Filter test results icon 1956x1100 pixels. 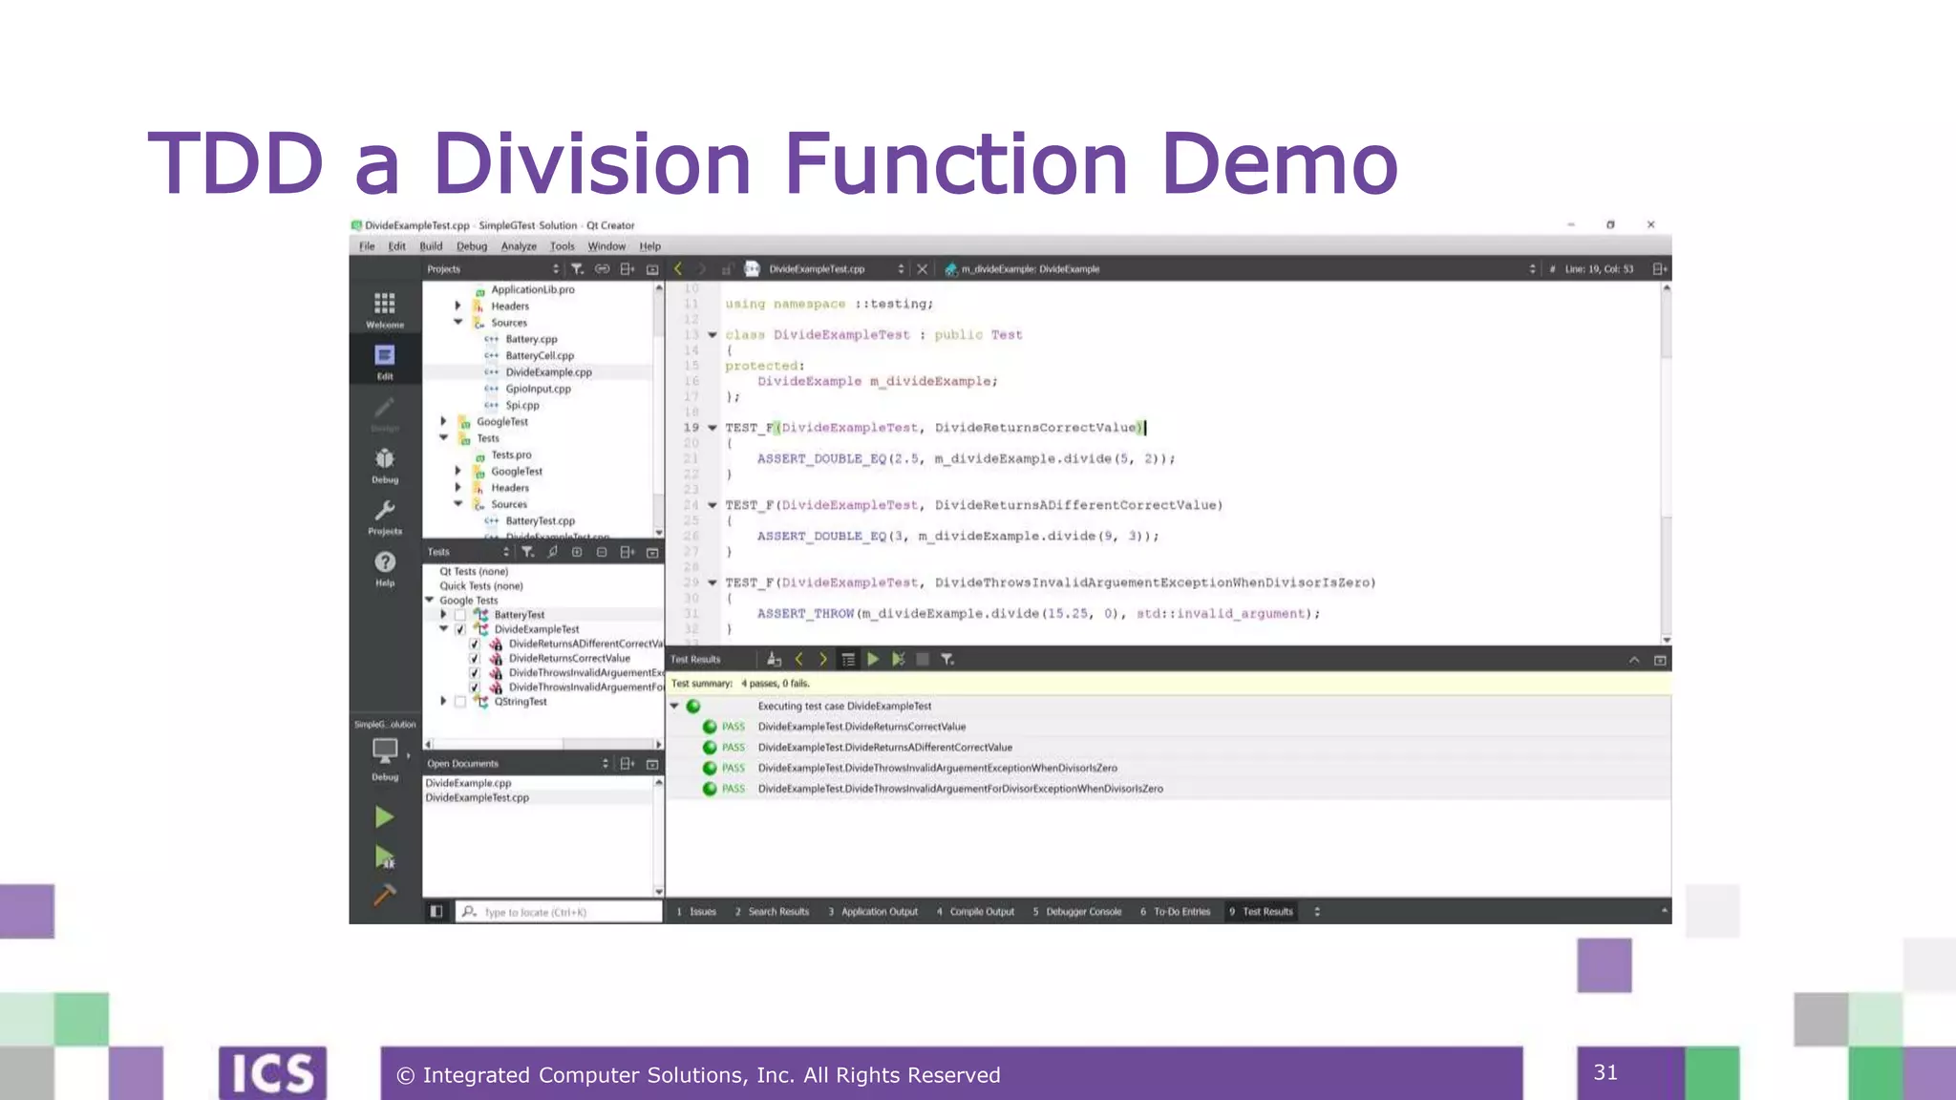tap(947, 660)
